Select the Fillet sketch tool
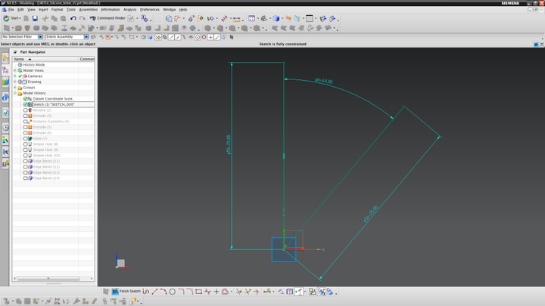The width and height of the screenshot is (545, 306). point(181,292)
